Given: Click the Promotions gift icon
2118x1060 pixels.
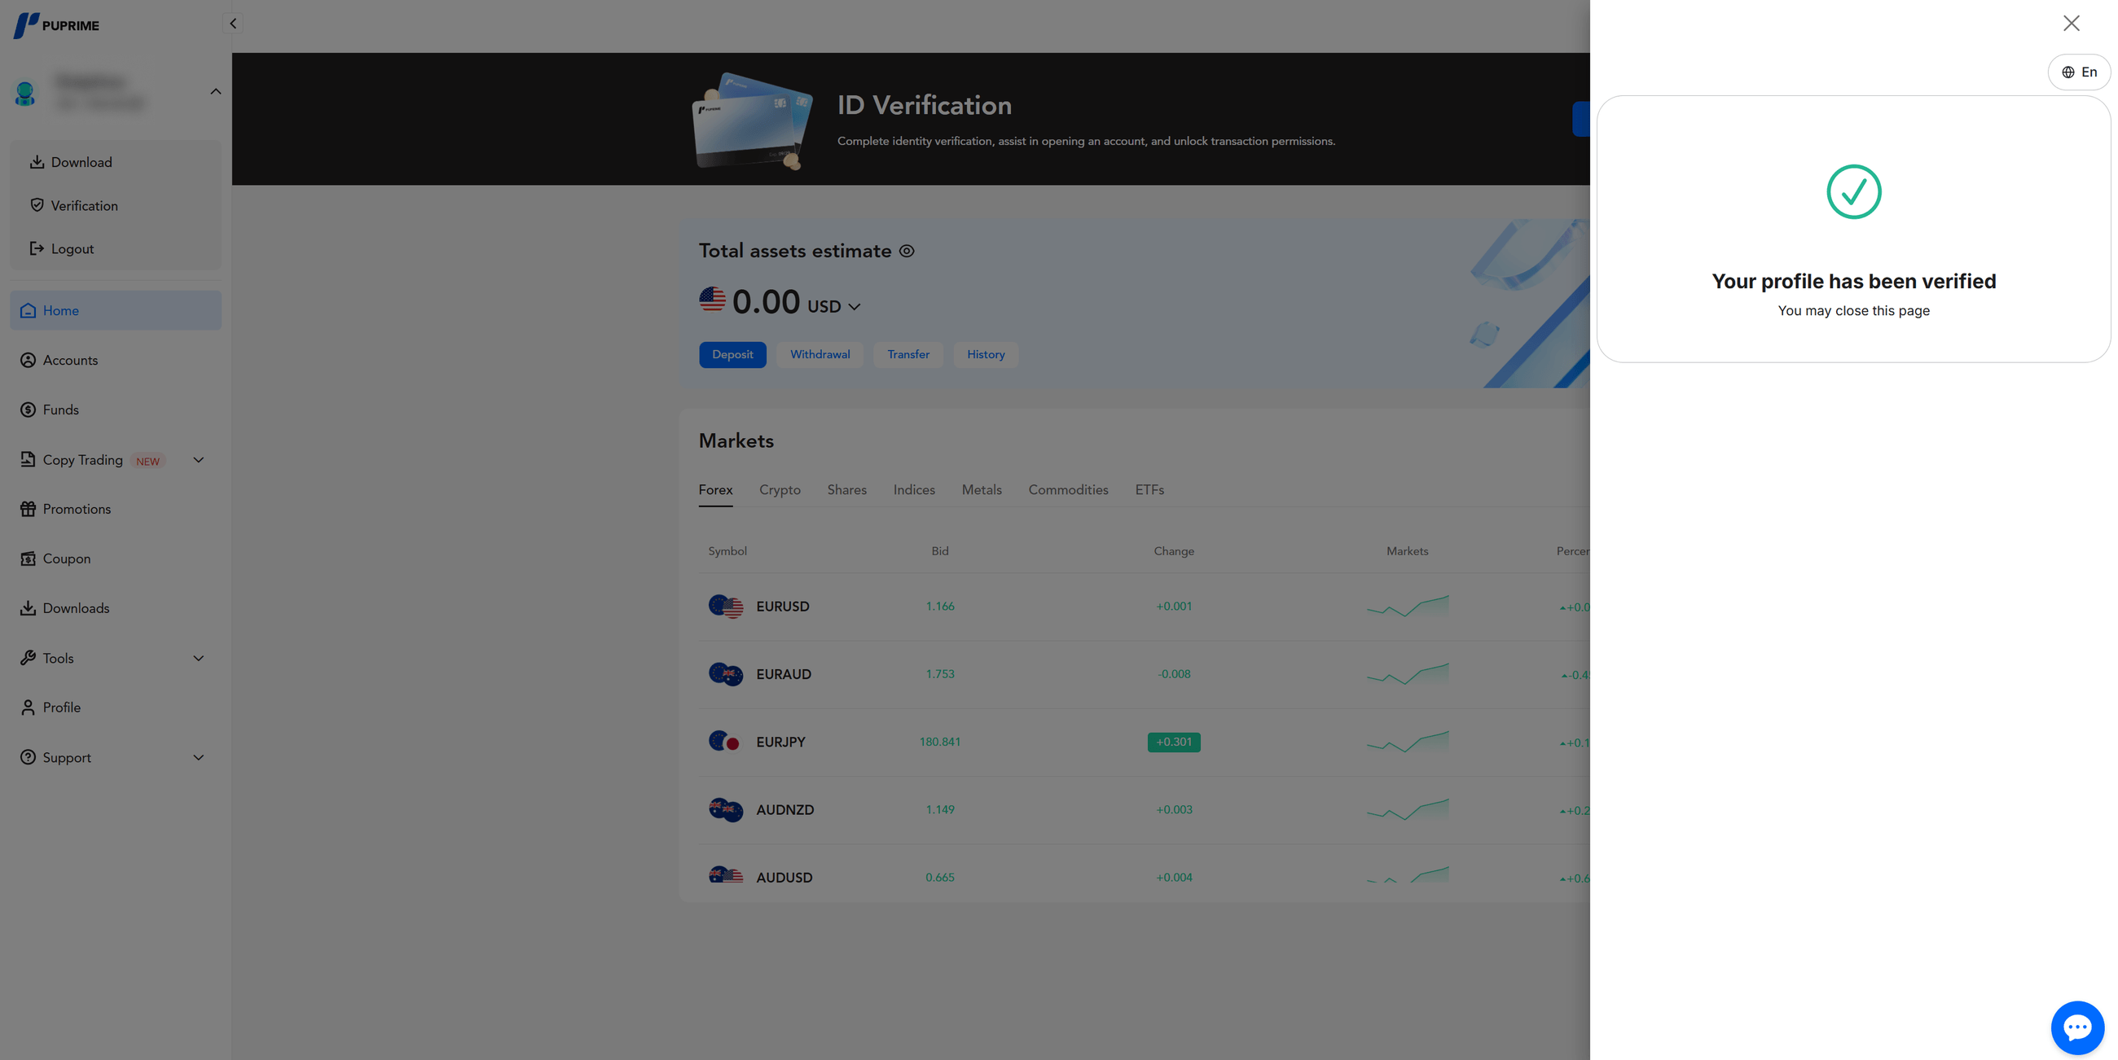Looking at the screenshot, I should [x=28, y=509].
